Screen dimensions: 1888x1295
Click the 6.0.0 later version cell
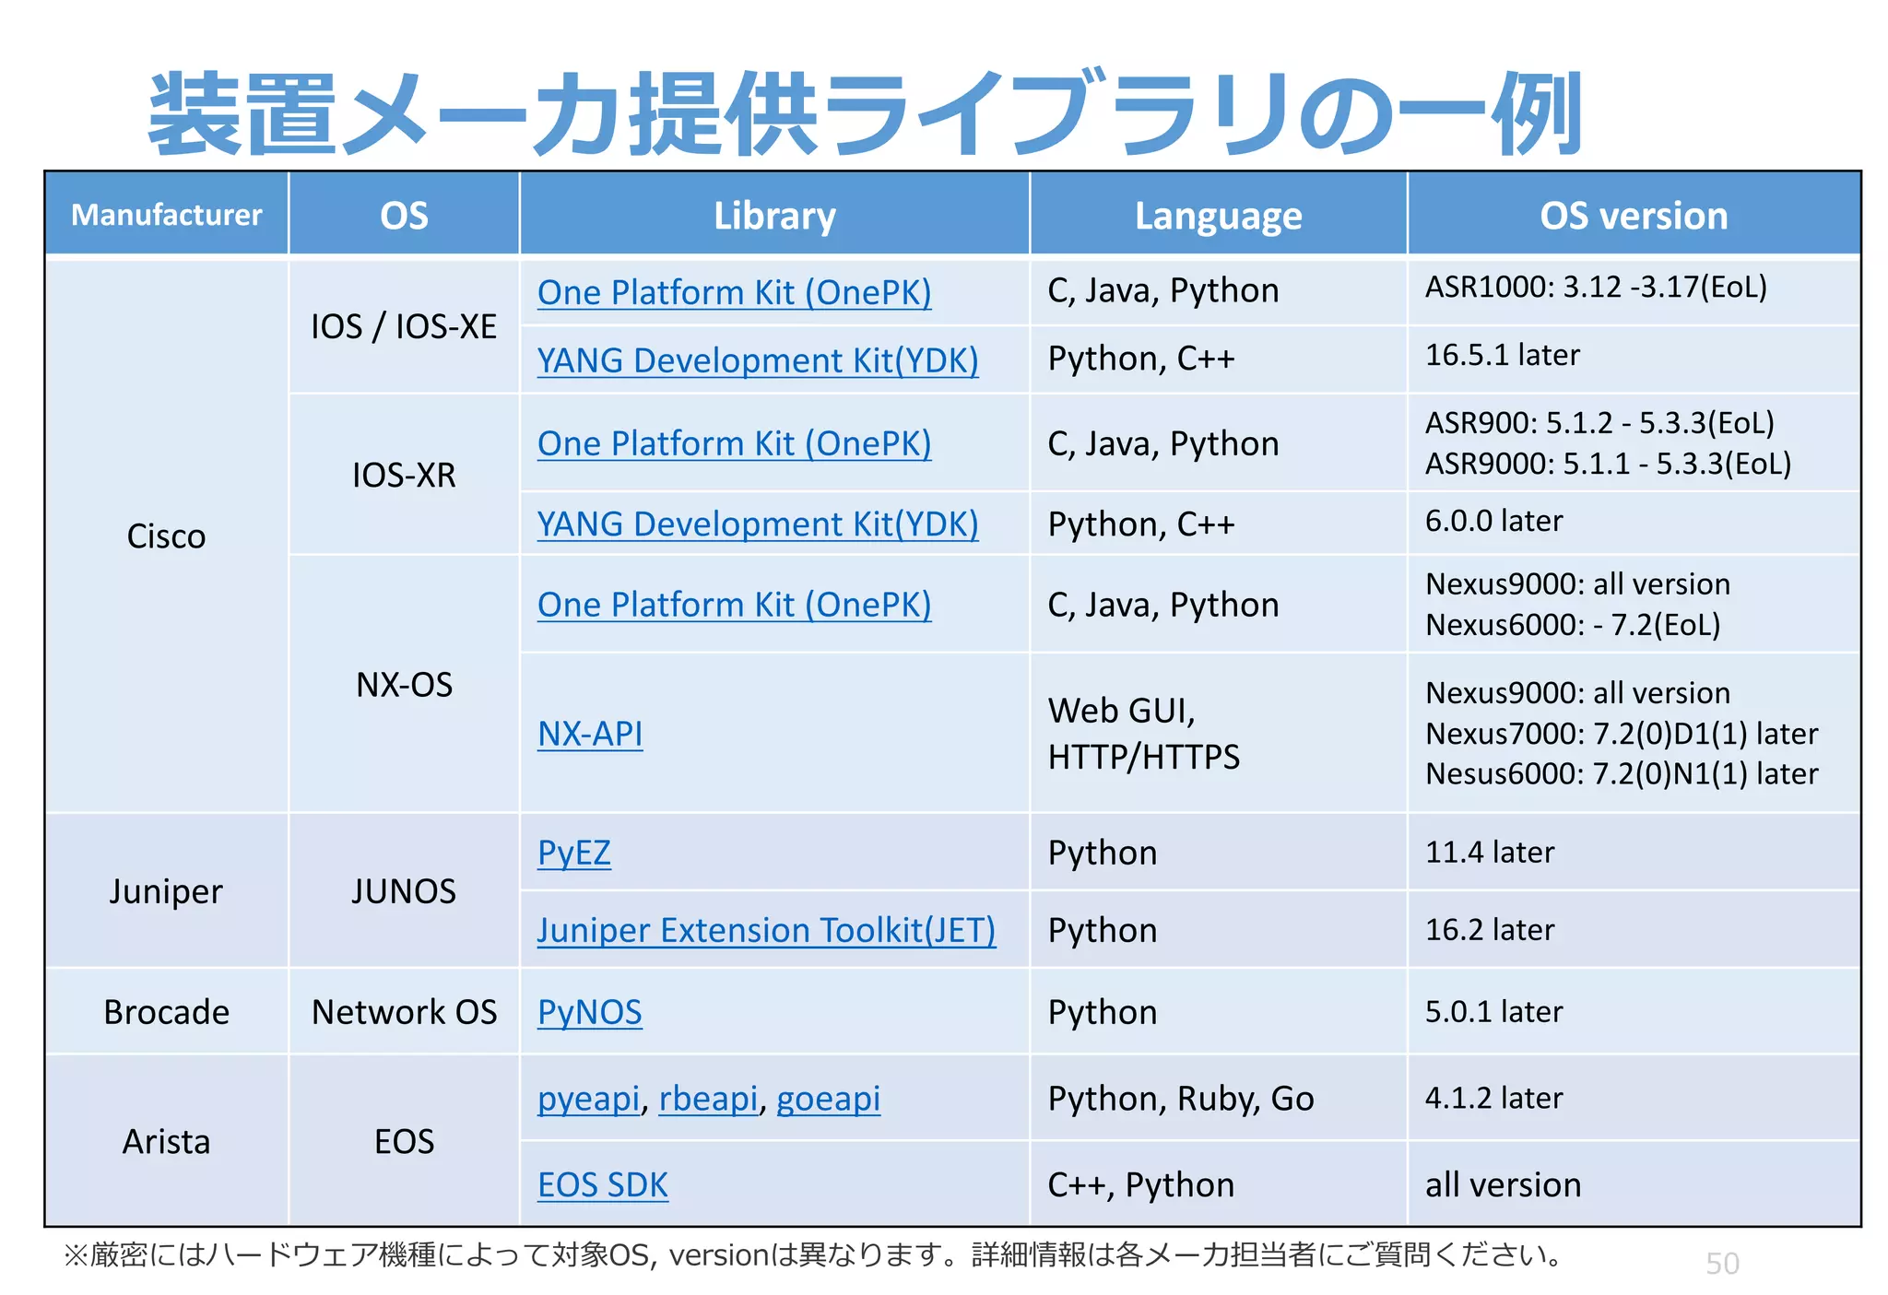pos(1634,523)
